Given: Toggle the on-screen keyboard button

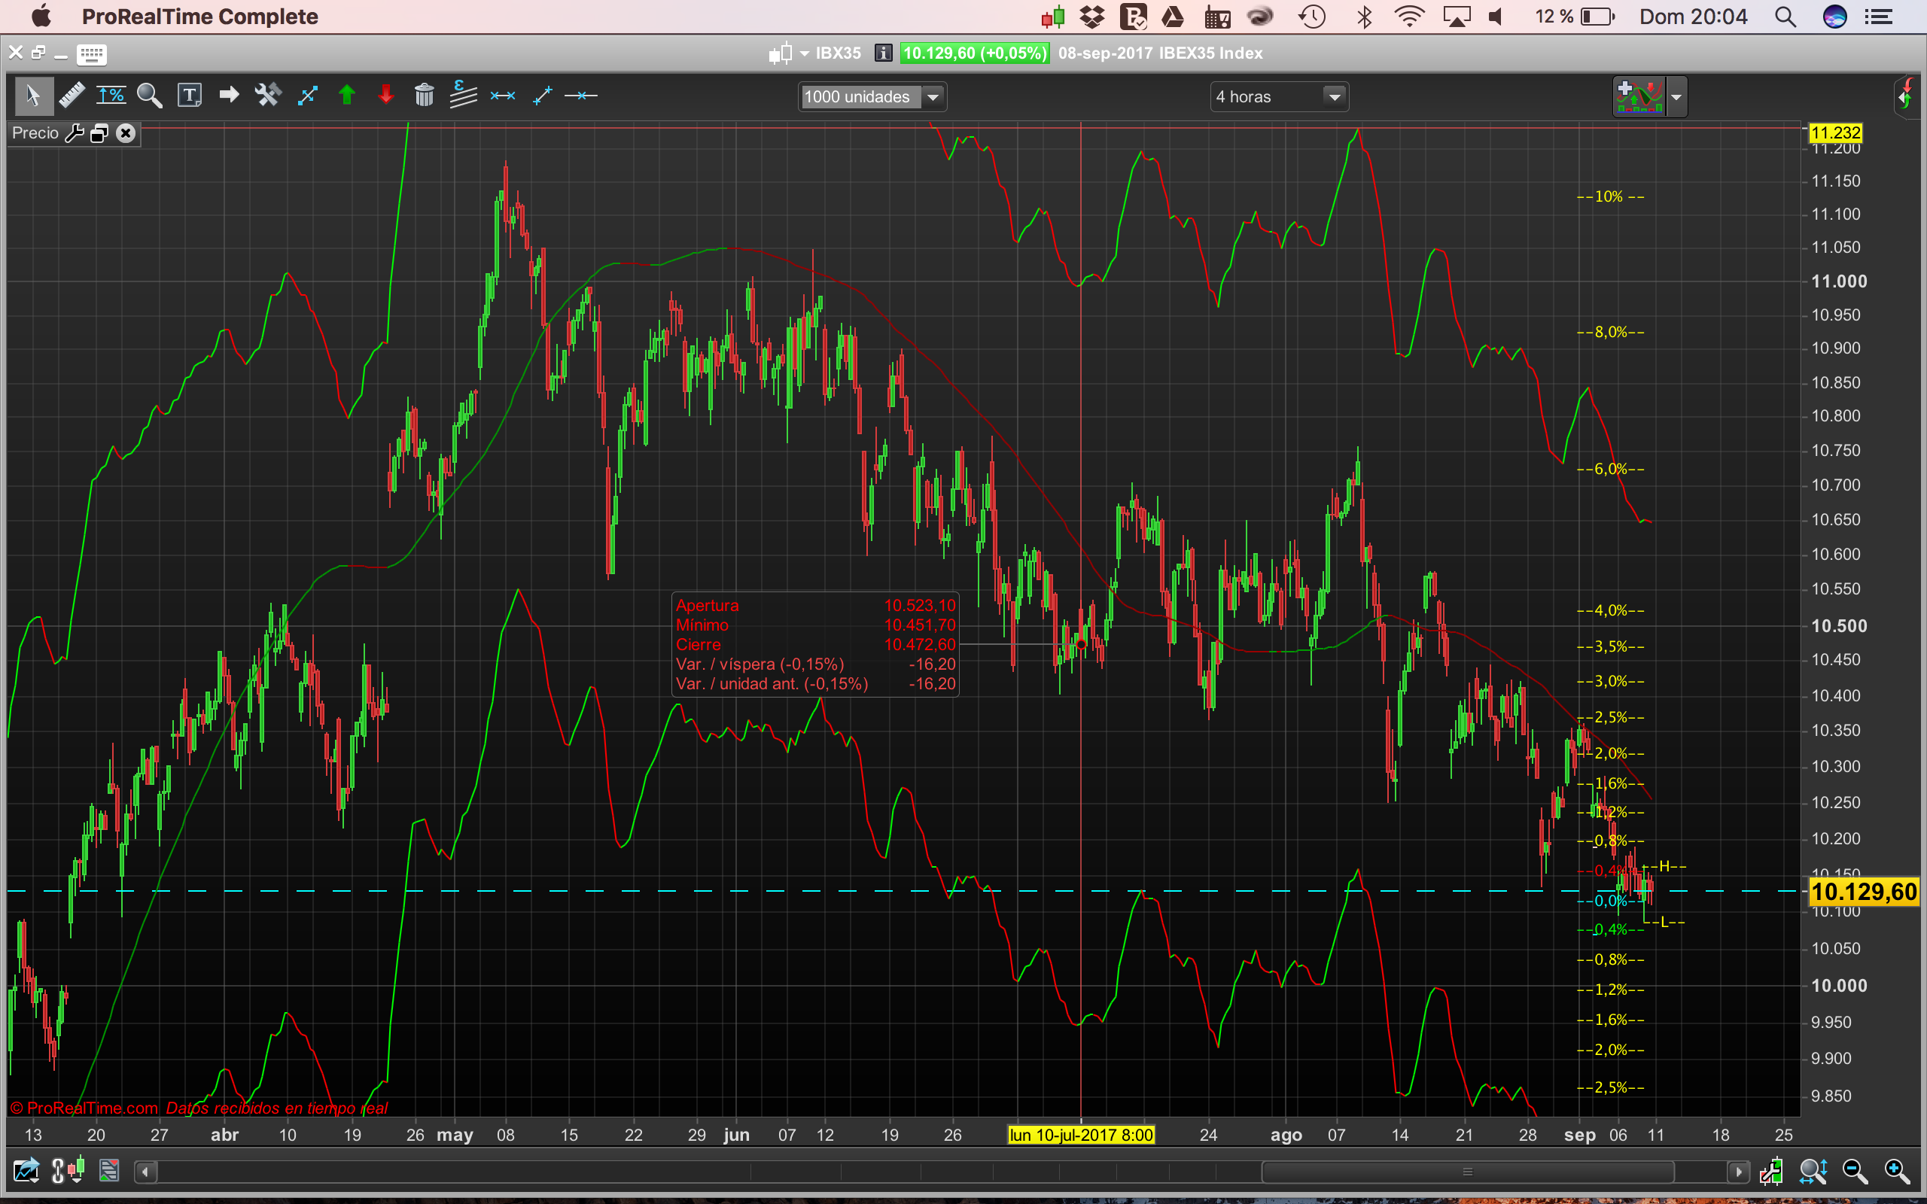Looking at the screenshot, I should [x=92, y=54].
